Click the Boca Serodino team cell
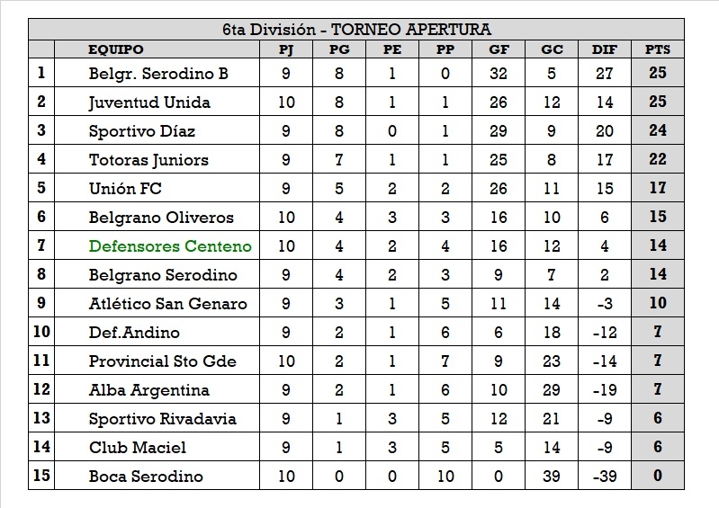This screenshot has height=508, width=719. tap(146, 477)
